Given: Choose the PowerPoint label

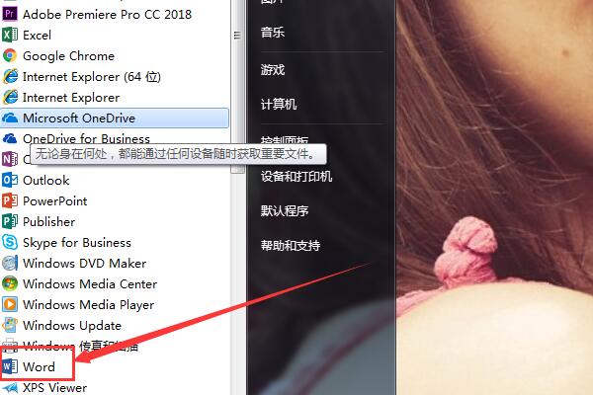Looking at the screenshot, I should (x=55, y=201).
